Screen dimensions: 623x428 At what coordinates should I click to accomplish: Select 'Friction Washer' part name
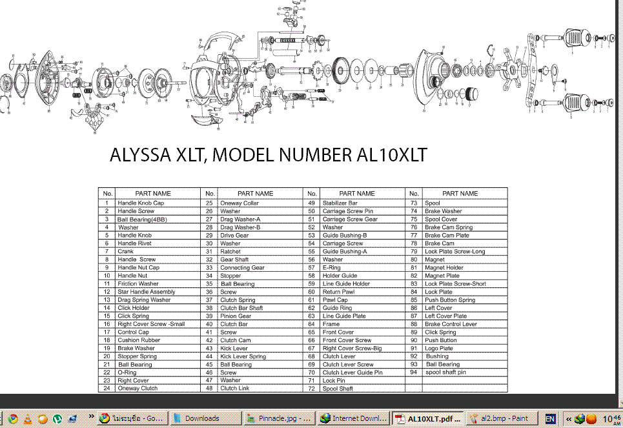coord(138,284)
